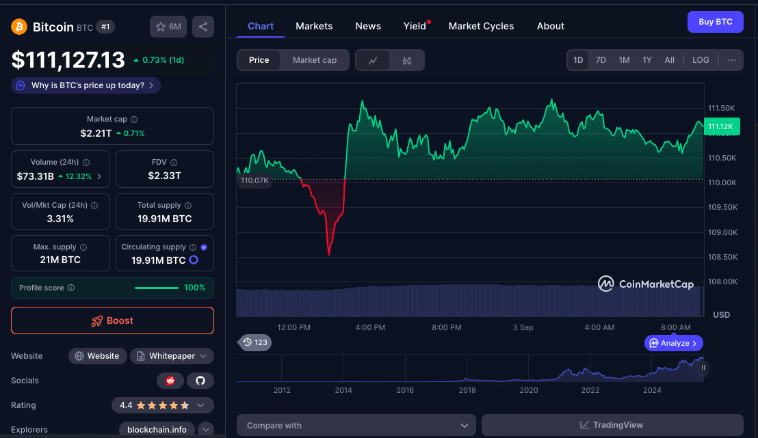Switch to candlestick chart view

(407, 60)
